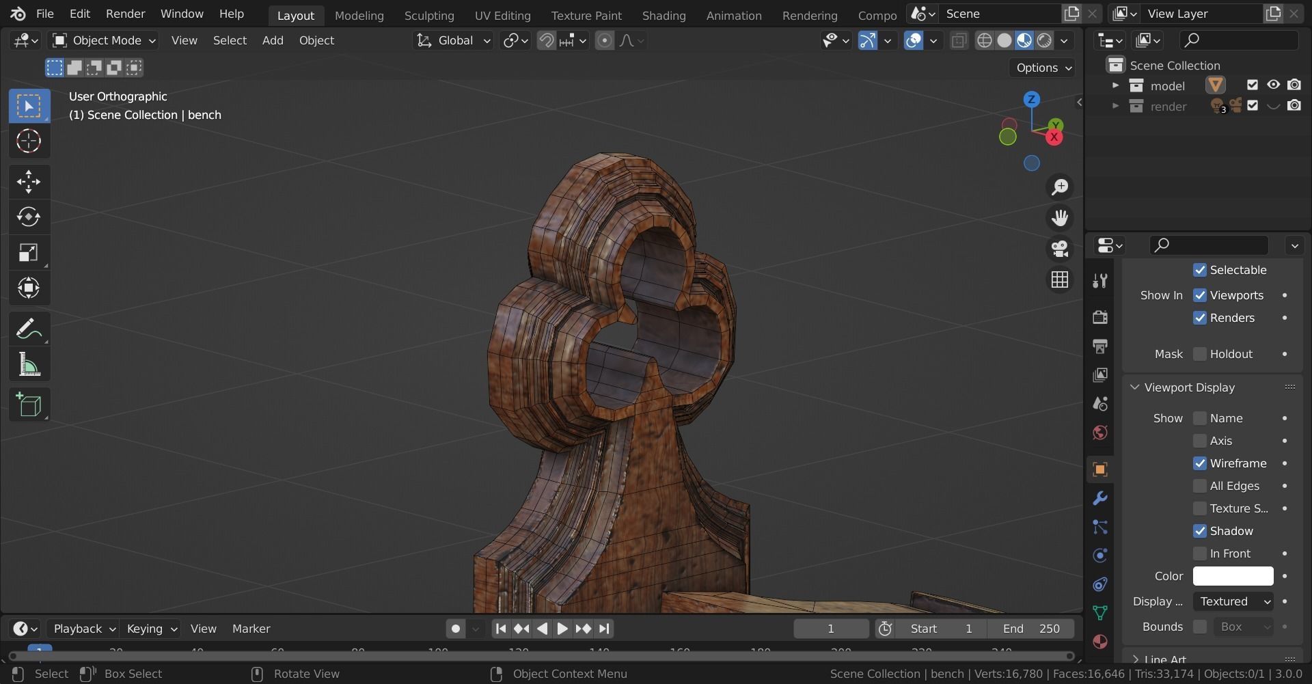Hide the model collection in viewport
Screen dimensions: 1312x684
[1273, 85]
